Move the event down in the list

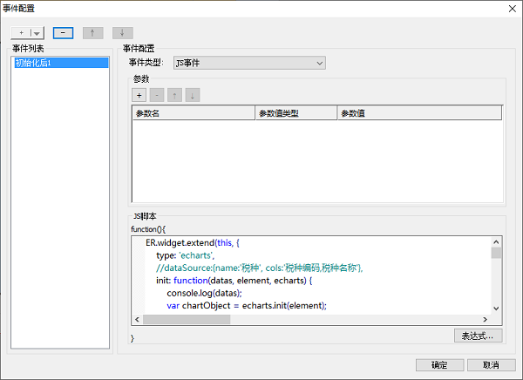pos(123,32)
